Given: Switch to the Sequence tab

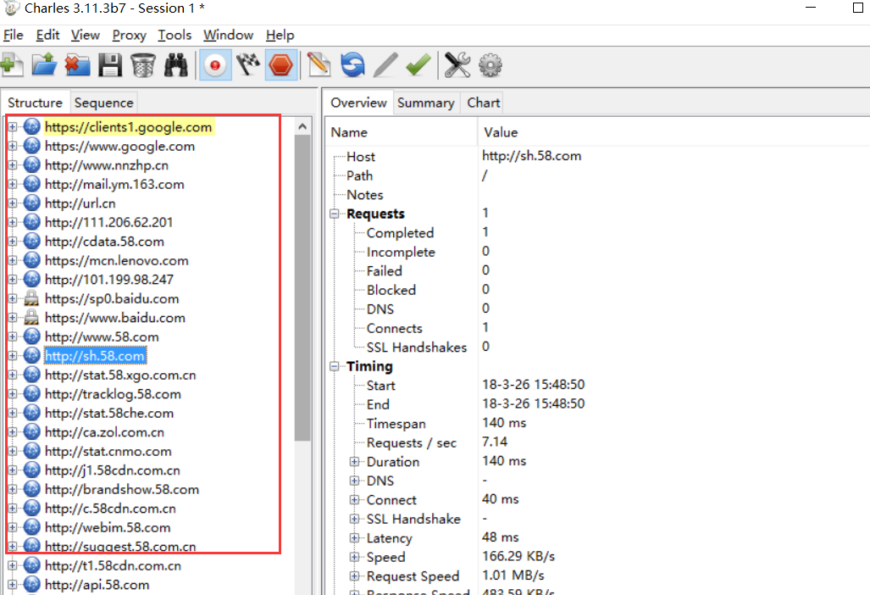Looking at the screenshot, I should pos(103,103).
